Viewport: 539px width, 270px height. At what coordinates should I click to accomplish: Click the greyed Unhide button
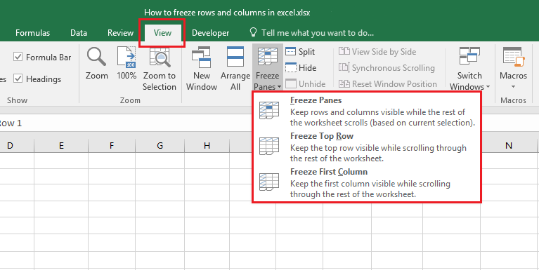(306, 83)
